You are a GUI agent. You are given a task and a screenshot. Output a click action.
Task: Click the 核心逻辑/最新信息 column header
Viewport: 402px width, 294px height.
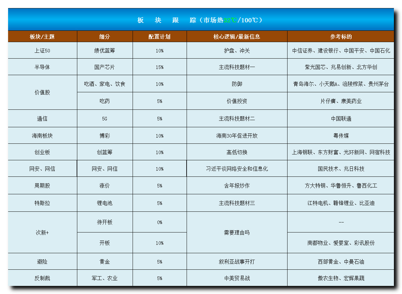coord(237,37)
